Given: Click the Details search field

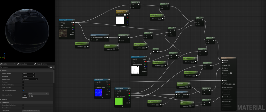Looking at the screenshot, I should coord(25,67).
